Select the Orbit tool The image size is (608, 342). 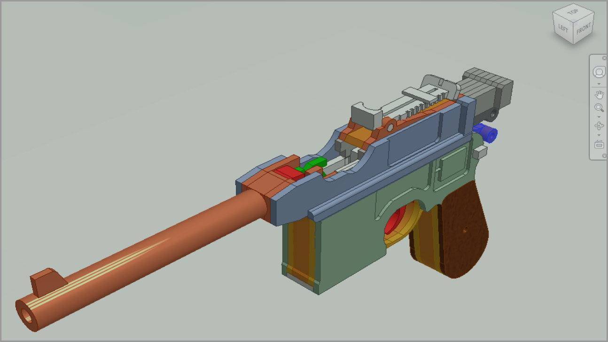[599, 126]
